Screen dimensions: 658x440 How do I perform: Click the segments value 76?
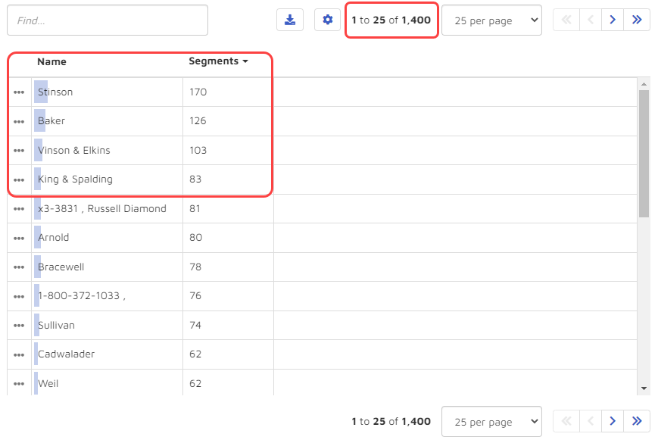(x=195, y=296)
